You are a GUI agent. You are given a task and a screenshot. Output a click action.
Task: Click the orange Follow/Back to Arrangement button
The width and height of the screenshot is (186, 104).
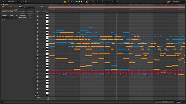click(65, 2)
